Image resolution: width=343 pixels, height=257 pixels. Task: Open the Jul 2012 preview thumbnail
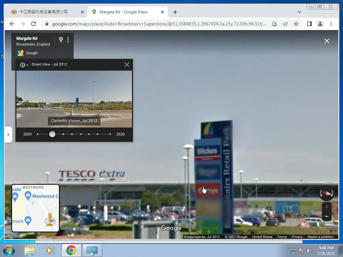coord(74,99)
